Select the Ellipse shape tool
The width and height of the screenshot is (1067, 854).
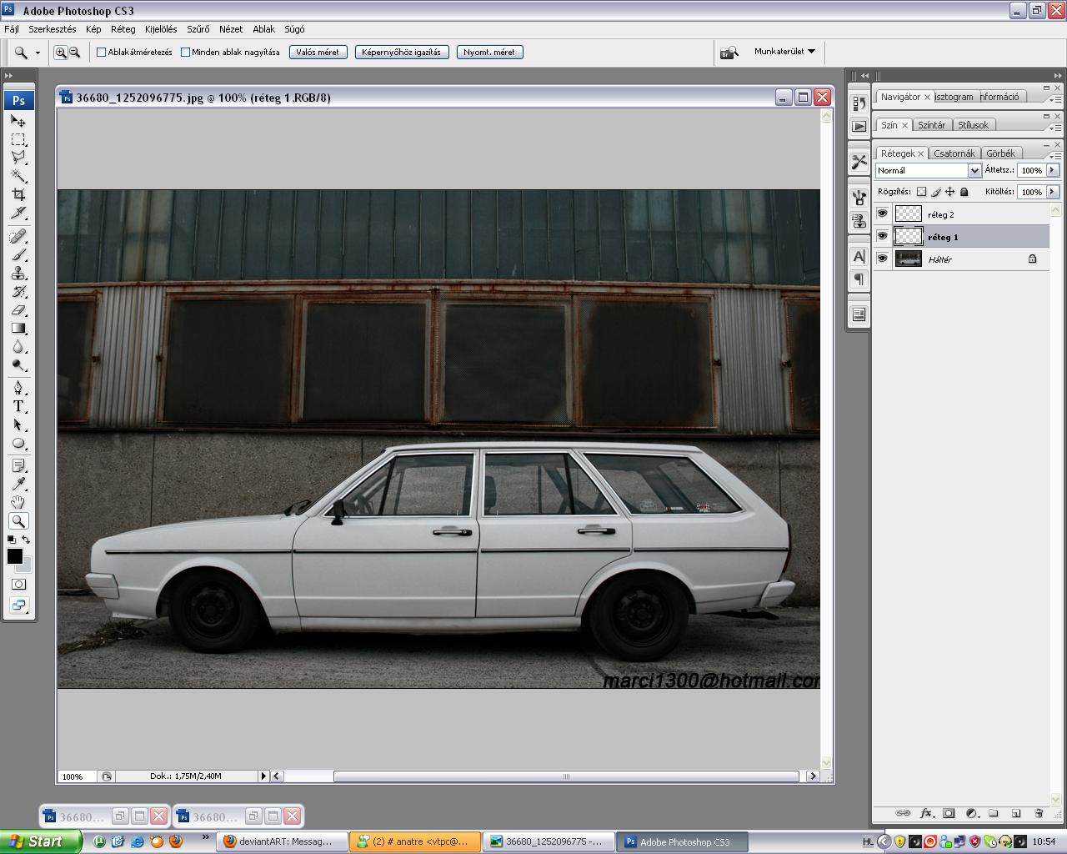[x=18, y=444]
